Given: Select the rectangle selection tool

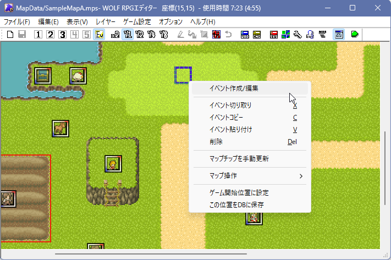Looking at the screenshot, I should (204, 35).
